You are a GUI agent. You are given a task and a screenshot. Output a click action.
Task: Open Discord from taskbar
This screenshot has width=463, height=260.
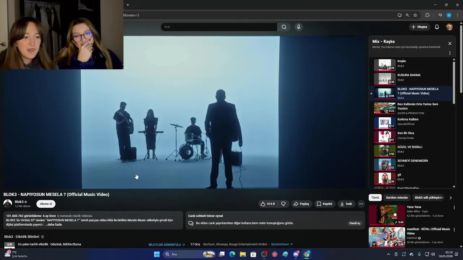point(296,254)
